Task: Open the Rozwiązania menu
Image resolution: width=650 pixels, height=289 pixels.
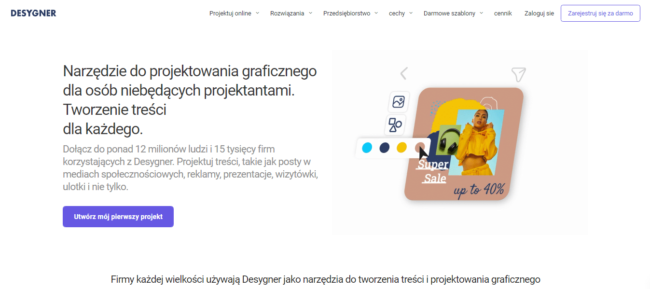Action: pos(287,14)
